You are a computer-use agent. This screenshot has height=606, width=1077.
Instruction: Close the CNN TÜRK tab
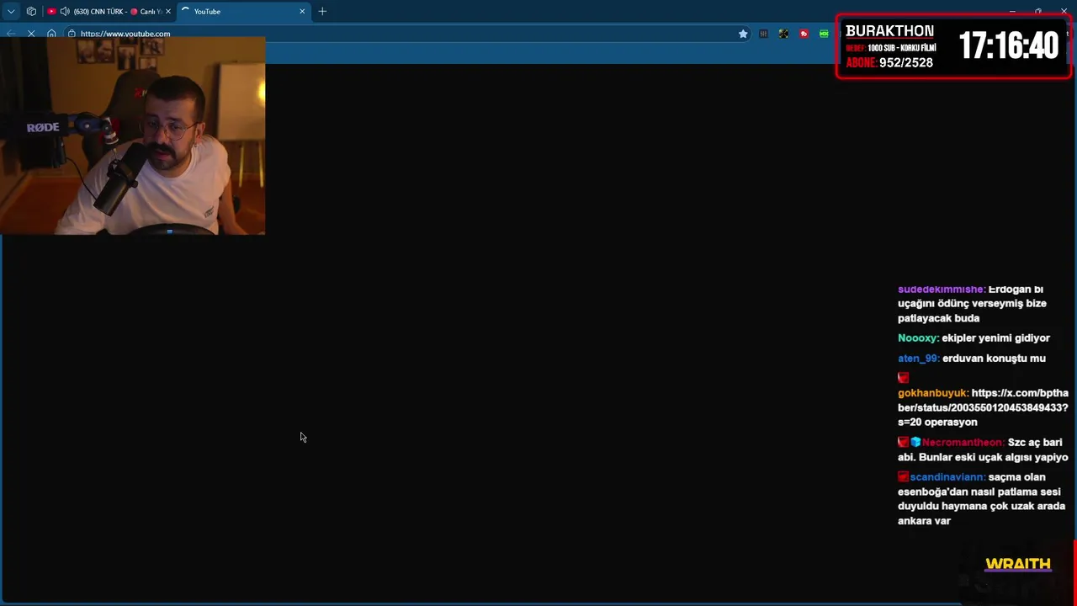coord(167,12)
